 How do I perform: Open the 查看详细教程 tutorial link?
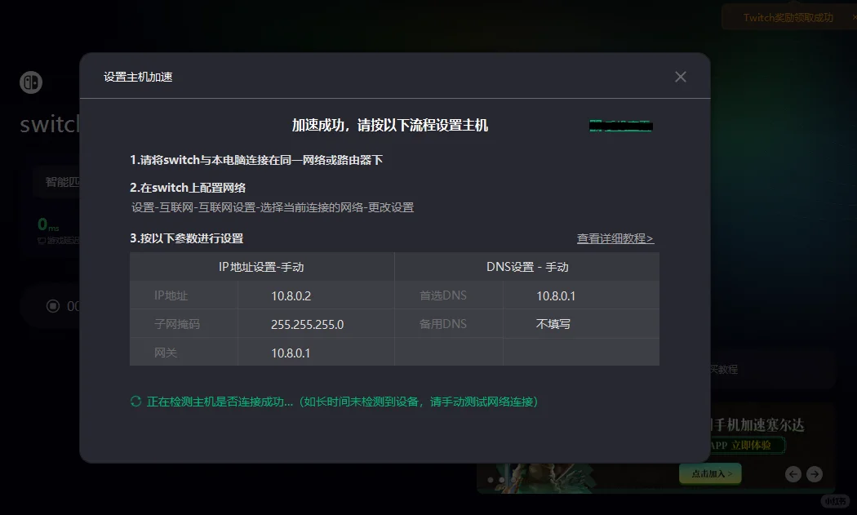pyautogui.click(x=615, y=237)
